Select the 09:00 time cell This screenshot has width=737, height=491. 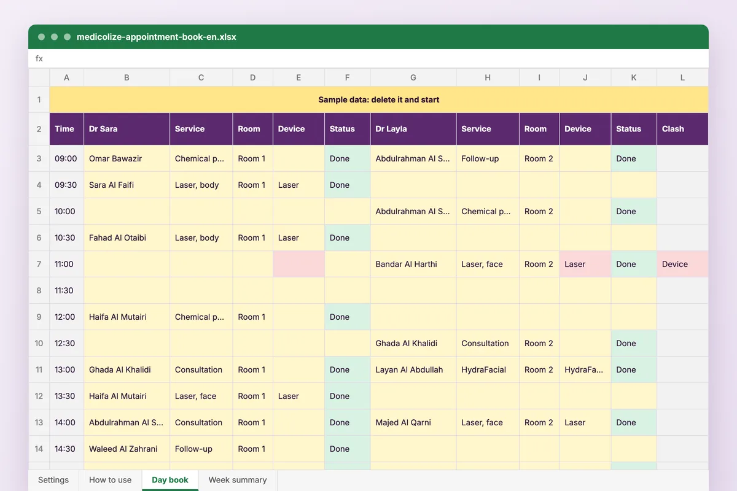[x=66, y=158]
